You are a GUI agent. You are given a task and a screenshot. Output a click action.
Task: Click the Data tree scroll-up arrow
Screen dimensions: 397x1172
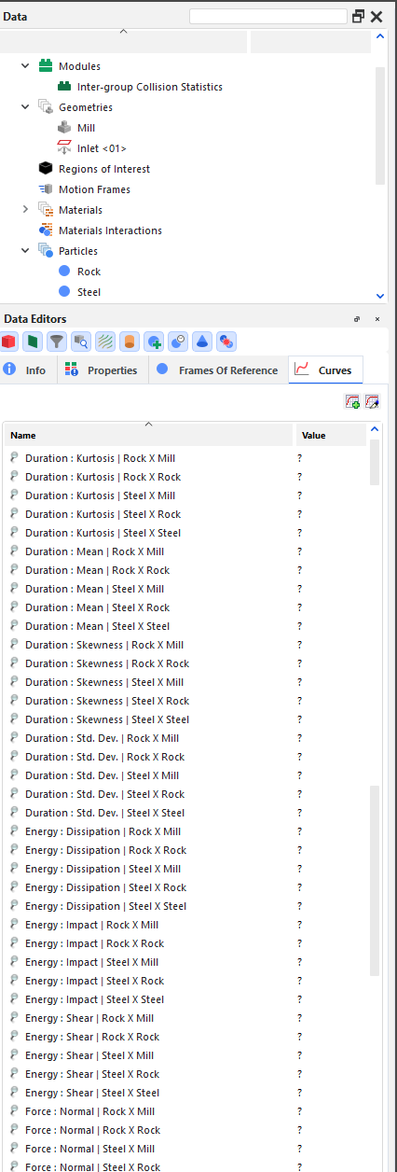click(379, 38)
